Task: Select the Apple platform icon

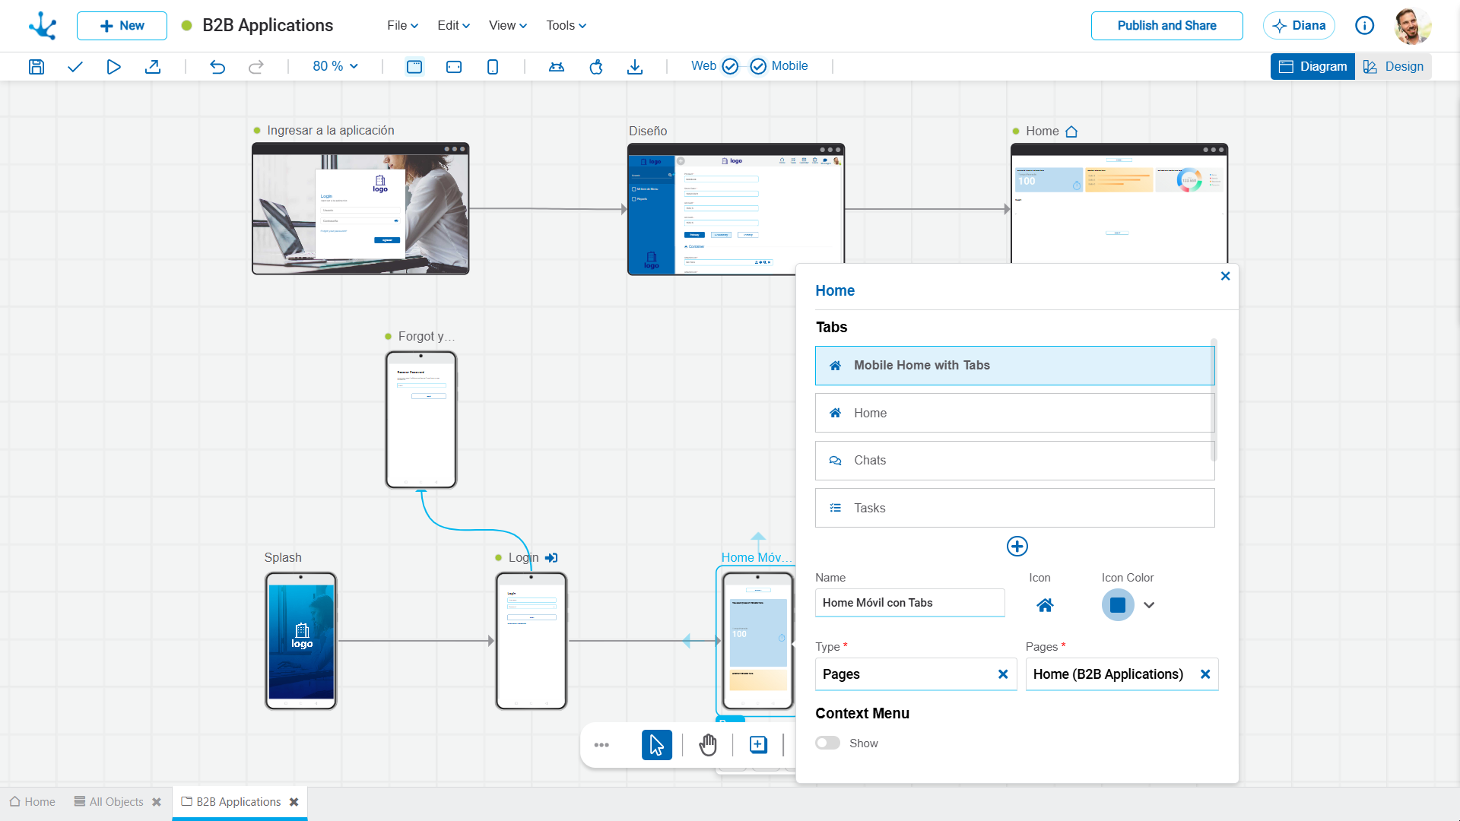Action: (596, 67)
